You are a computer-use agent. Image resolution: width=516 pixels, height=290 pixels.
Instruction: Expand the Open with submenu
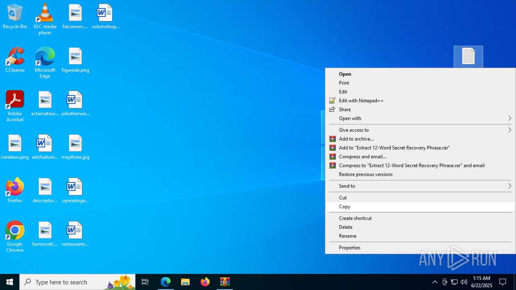pyautogui.click(x=420, y=118)
